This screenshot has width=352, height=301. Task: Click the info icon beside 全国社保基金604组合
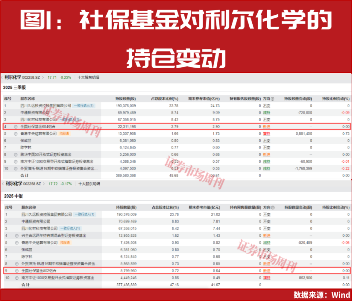pos(15,126)
